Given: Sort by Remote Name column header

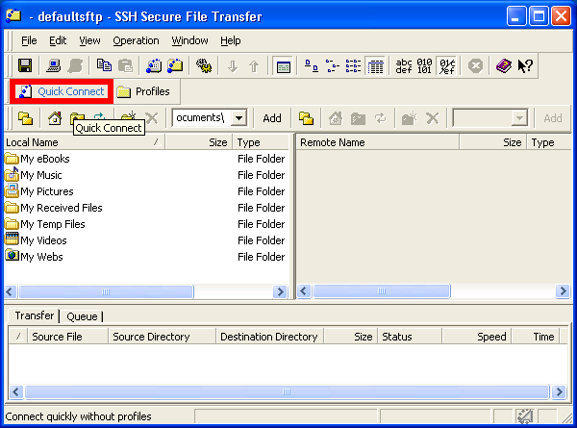Looking at the screenshot, I should (x=378, y=142).
